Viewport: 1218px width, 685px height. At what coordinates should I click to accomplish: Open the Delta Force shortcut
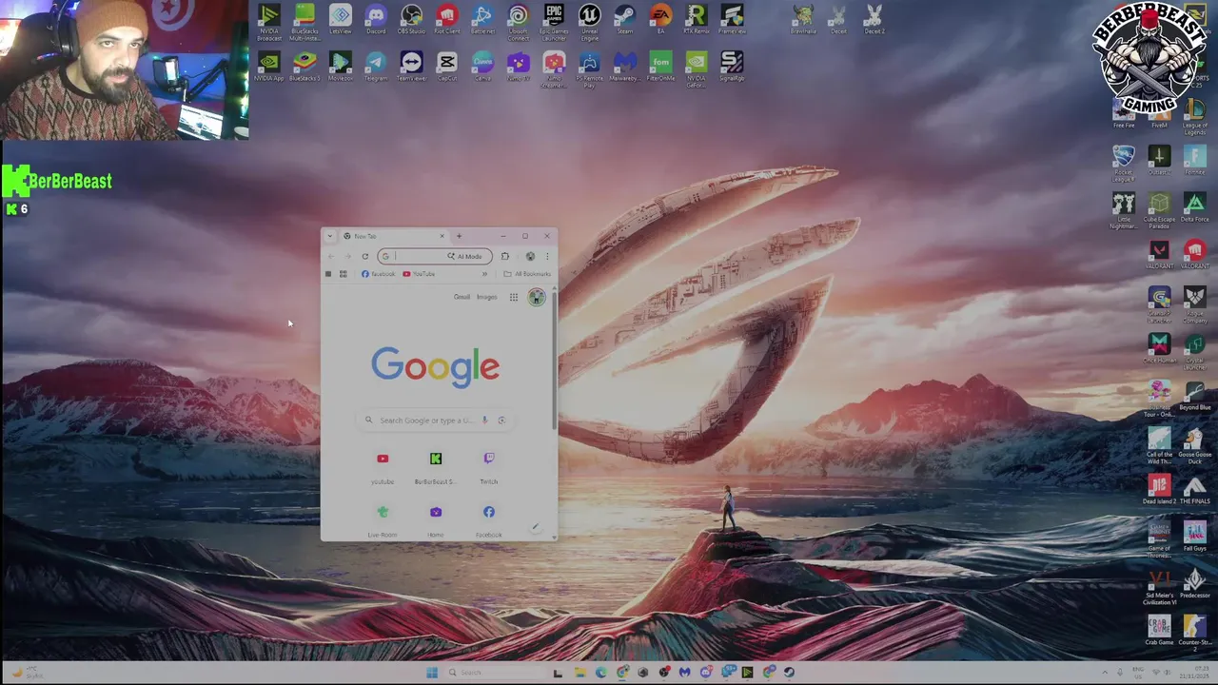coord(1195,207)
